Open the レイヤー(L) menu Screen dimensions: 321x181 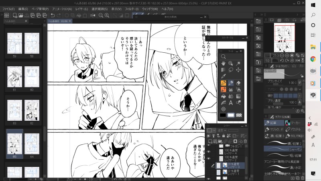(81, 9)
